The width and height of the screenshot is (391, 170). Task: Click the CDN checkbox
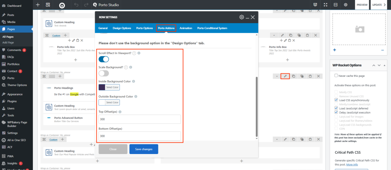[x=336, y=129]
